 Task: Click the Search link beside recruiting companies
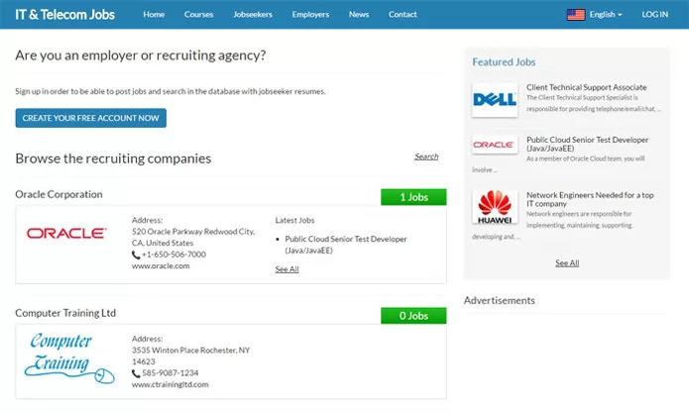pos(426,156)
